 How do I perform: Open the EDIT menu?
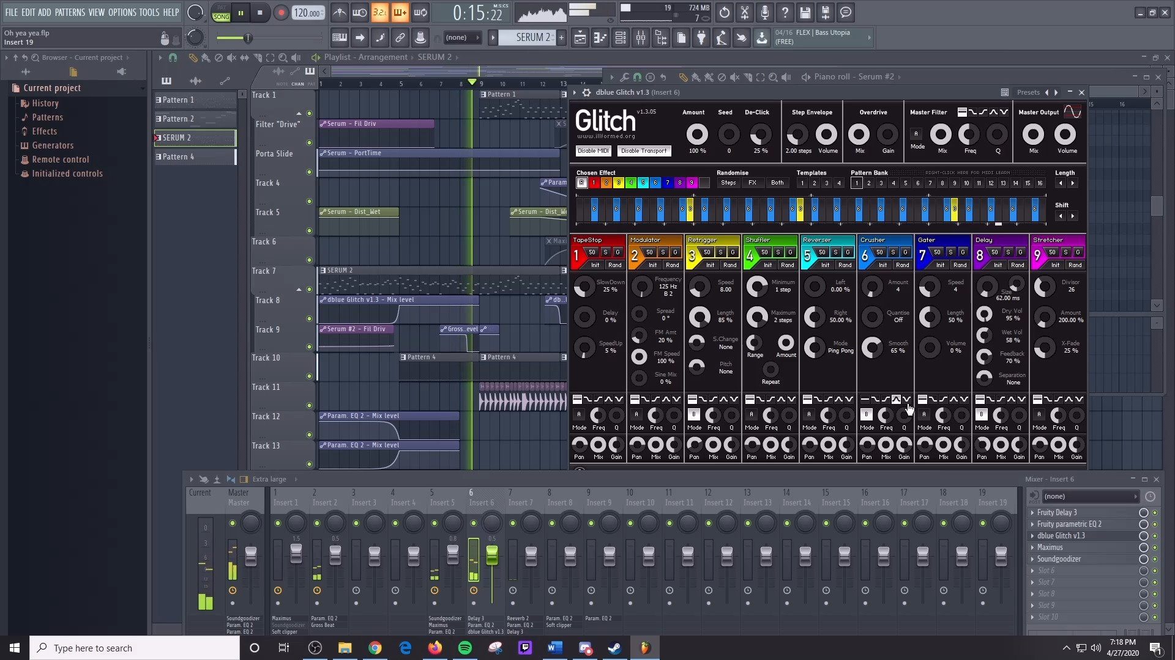28,12
